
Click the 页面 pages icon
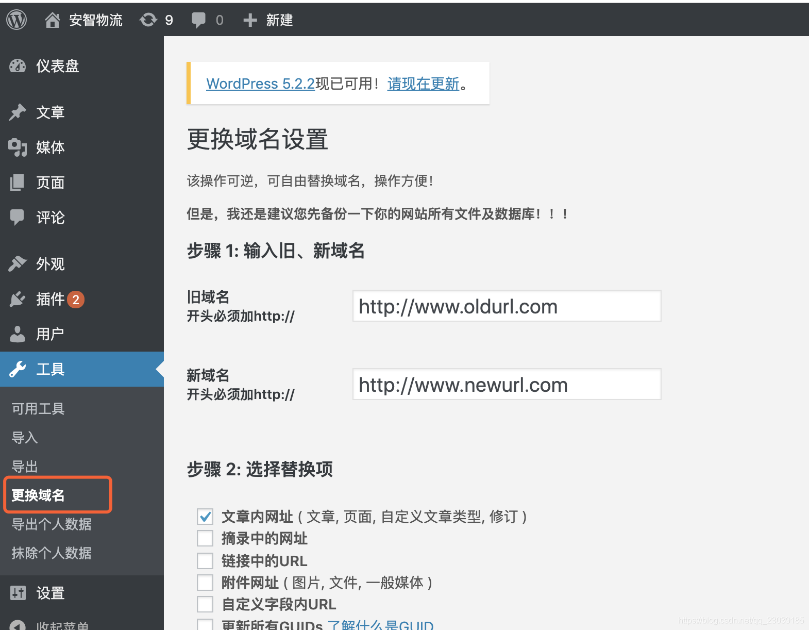[x=18, y=182]
